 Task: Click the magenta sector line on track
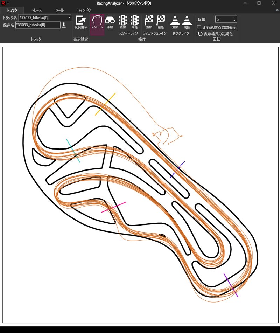[114, 207]
